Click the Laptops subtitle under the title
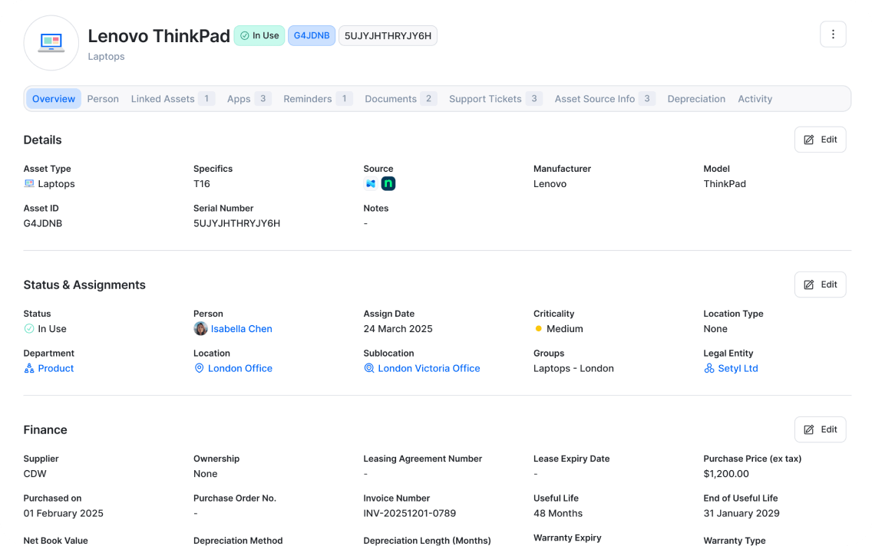Viewport: 872px width, 546px height. pos(106,57)
